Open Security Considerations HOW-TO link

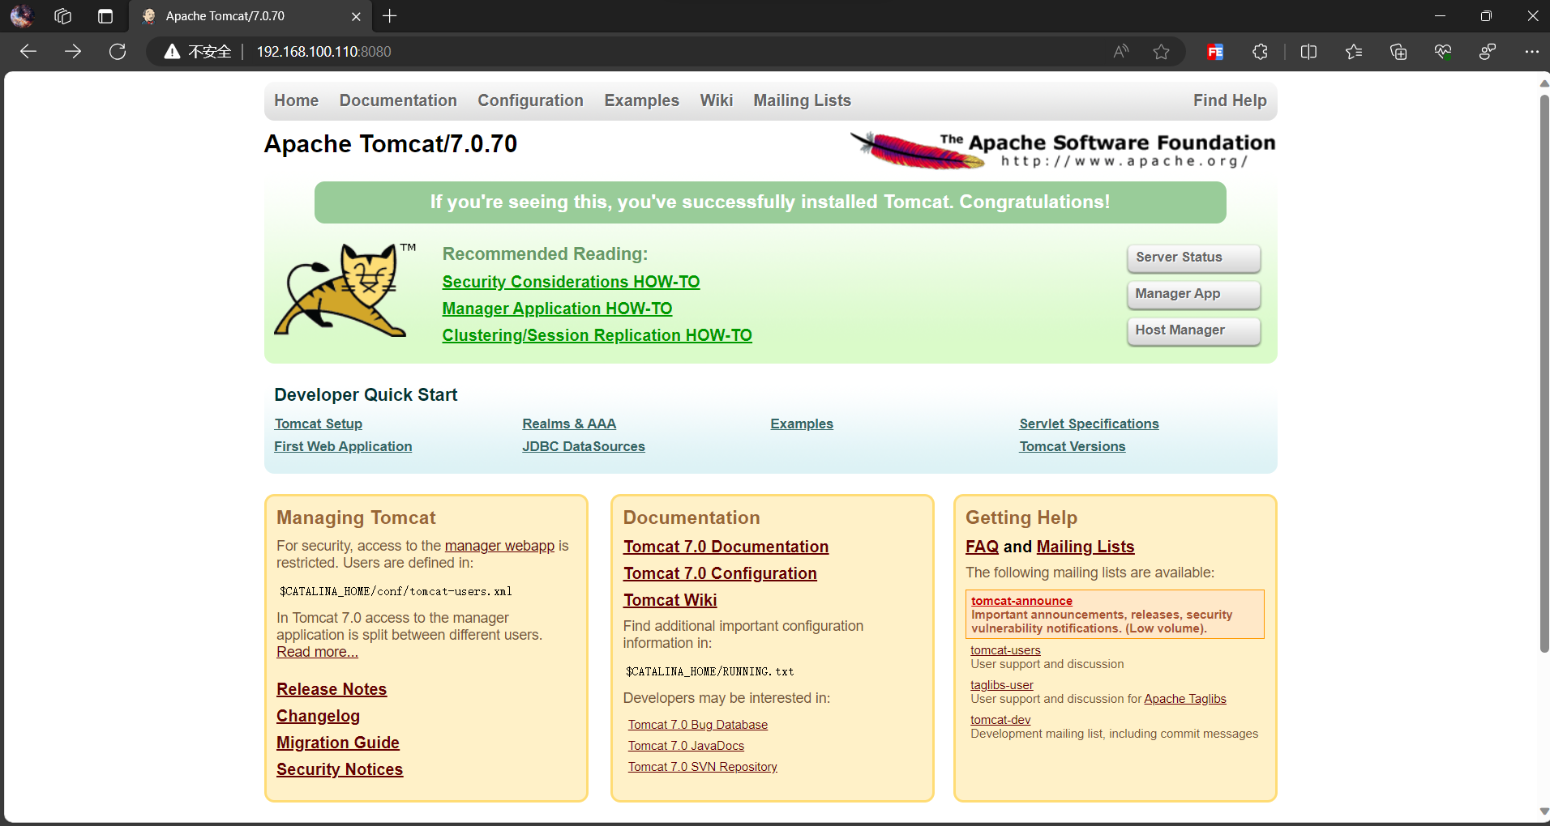point(571,282)
